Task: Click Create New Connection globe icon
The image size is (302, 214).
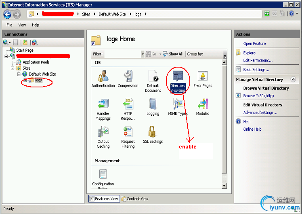Action: [6, 42]
